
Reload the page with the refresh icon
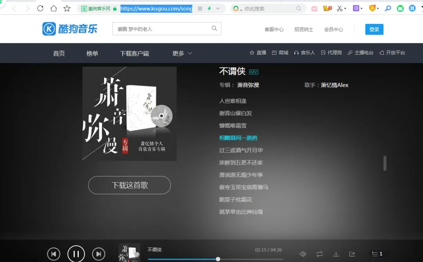(x=40, y=9)
